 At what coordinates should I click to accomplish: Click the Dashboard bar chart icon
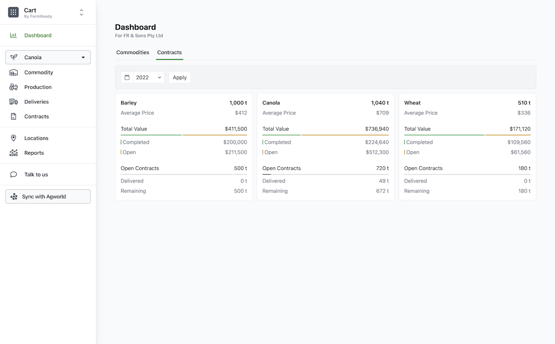click(x=13, y=35)
